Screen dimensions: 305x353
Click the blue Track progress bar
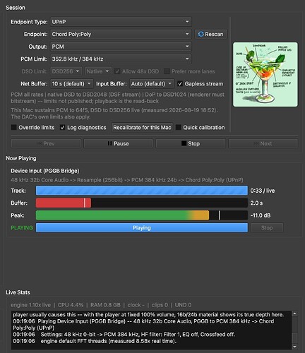coord(142,191)
